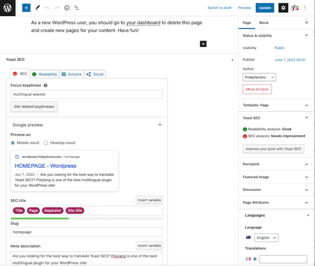The height and width of the screenshot is (266, 315).
Task: Click the green SEO title length progress bar
Action: click(40, 218)
